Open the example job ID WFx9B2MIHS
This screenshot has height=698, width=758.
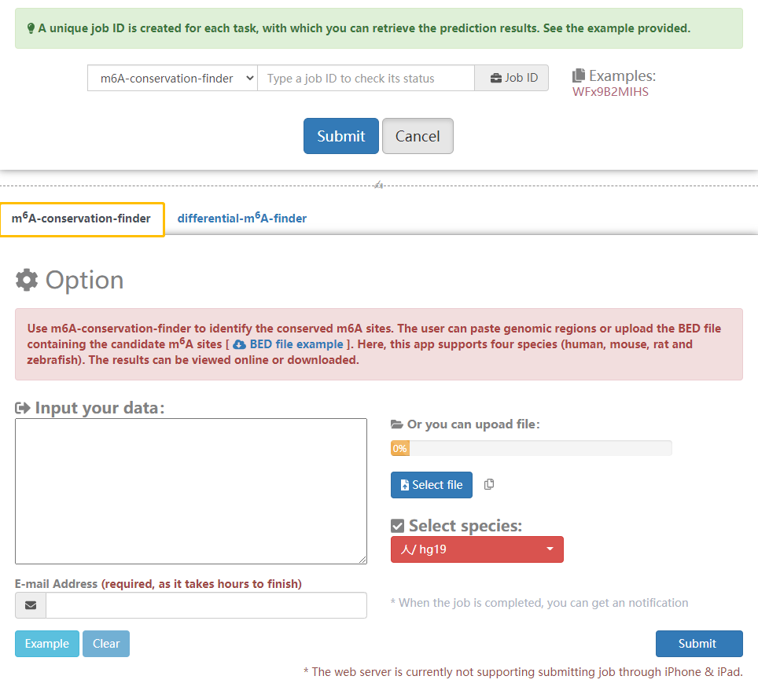[610, 91]
